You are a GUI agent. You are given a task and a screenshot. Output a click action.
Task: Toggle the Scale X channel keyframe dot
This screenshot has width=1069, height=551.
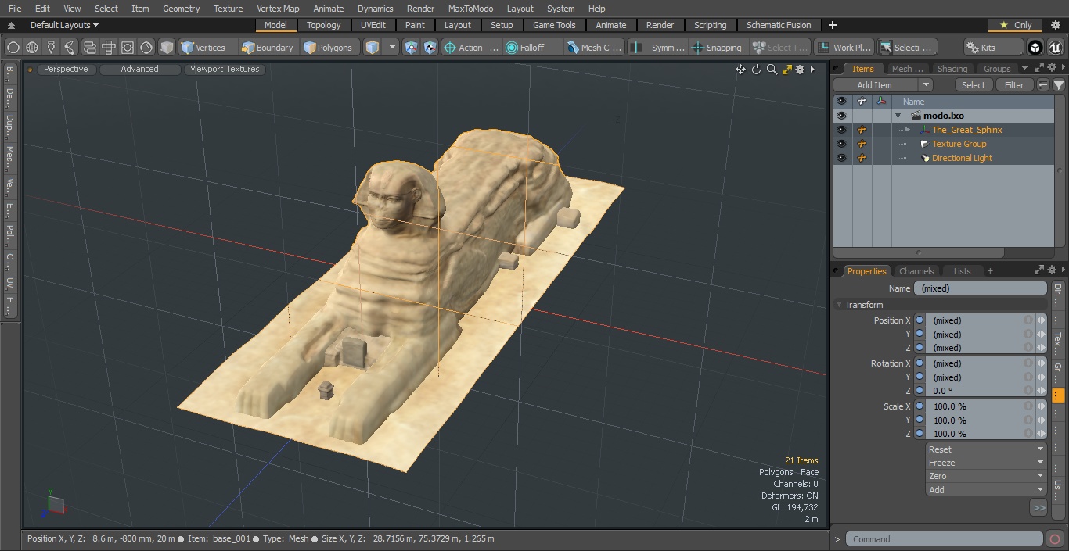click(920, 406)
